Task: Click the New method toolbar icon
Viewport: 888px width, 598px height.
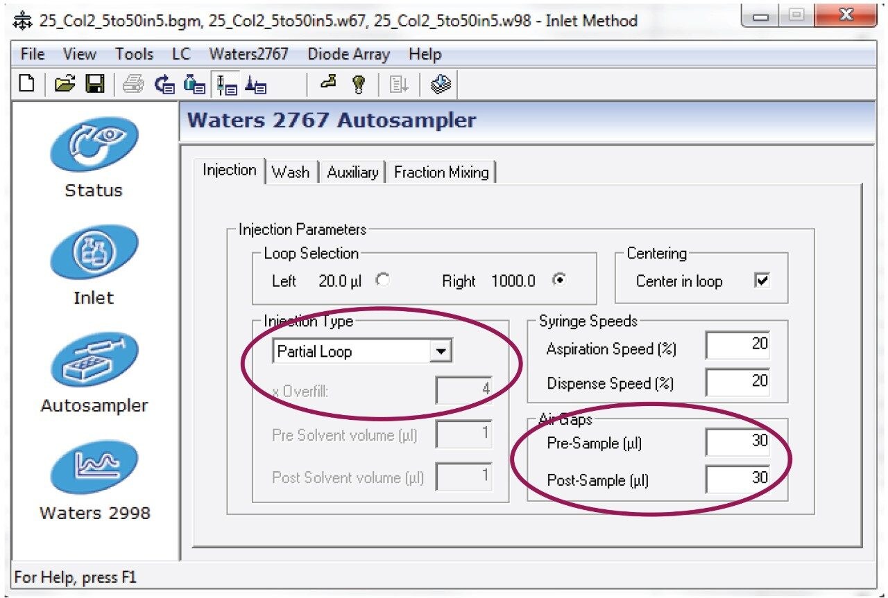Action: (26, 85)
